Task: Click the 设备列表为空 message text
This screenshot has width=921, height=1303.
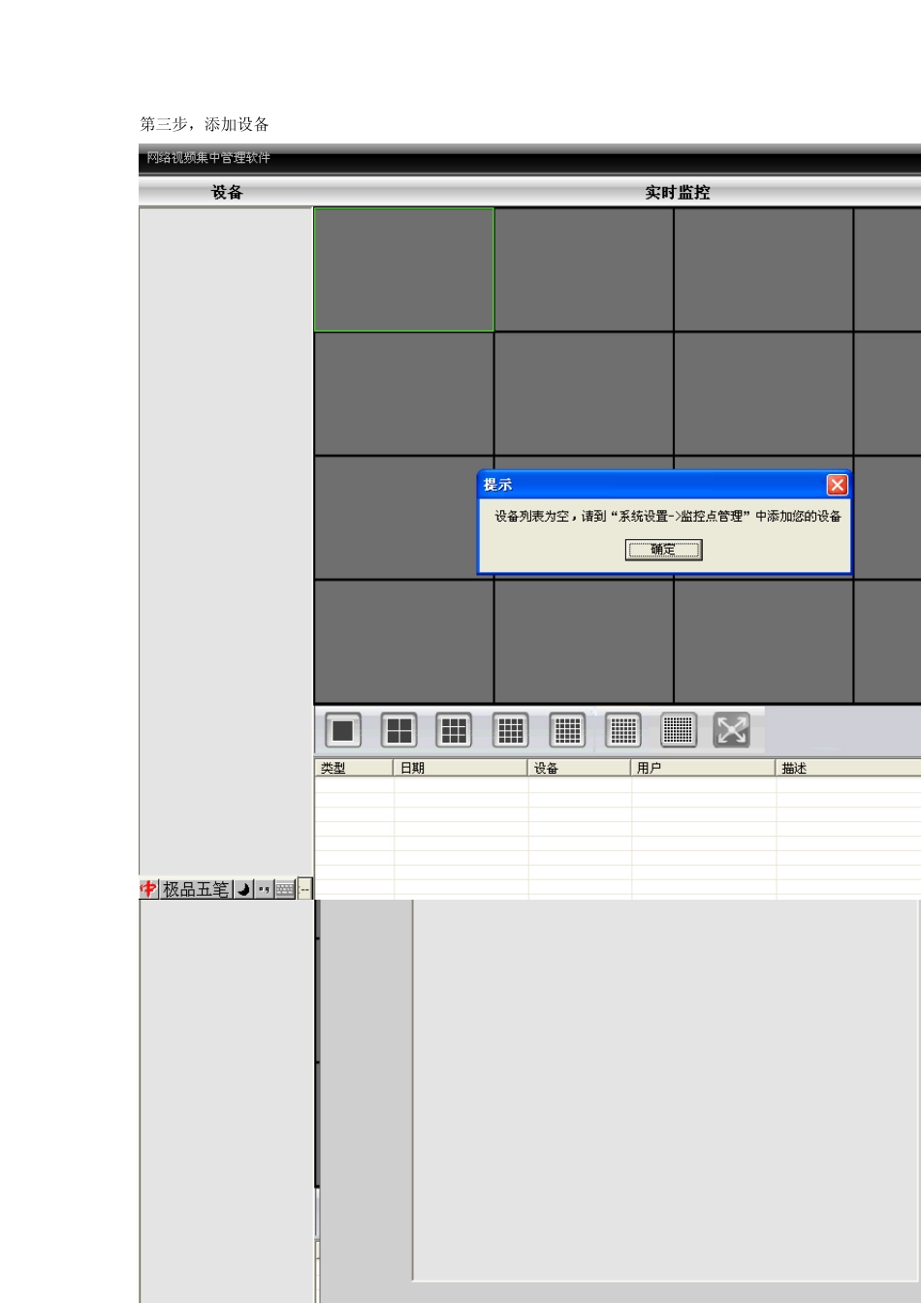Action: coord(668,516)
